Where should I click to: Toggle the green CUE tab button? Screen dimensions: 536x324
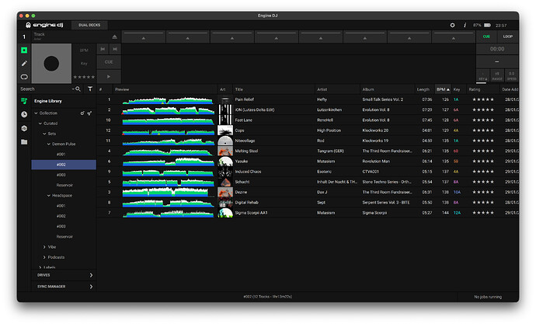[x=486, y=37]
